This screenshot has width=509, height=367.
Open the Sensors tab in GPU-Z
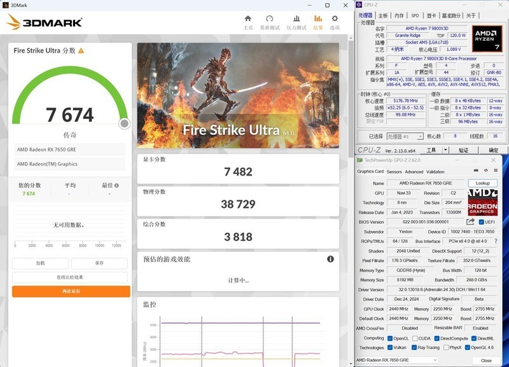point(394,172)
